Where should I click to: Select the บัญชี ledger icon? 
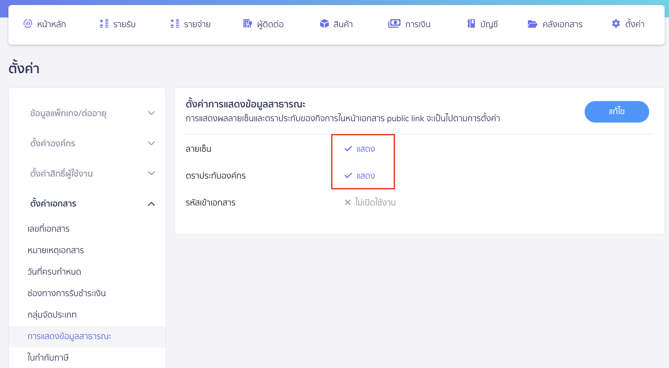[471, 24]
